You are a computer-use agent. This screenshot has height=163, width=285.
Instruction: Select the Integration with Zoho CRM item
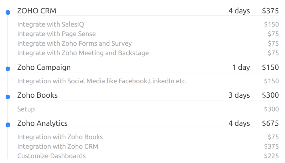pyautogui.click(x=58, y=146)
